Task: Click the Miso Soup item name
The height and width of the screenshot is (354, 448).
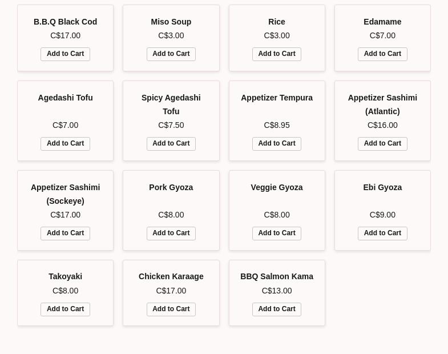Action: click(171, 22)
